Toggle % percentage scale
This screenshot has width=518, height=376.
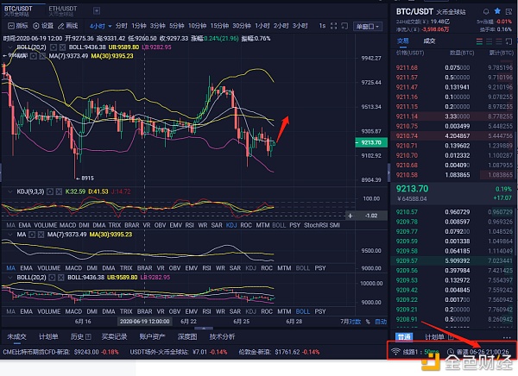pos(368,322)
